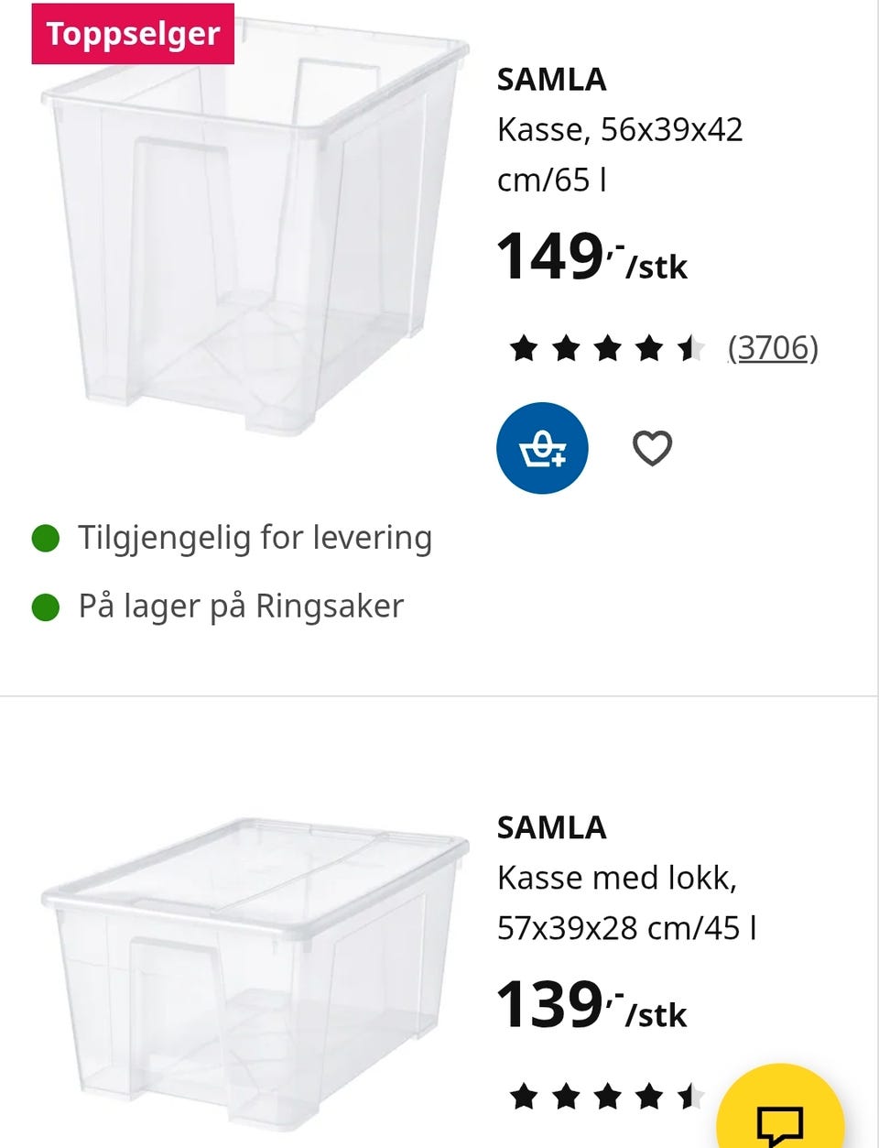
Task: Open the SAMLA title above Kasse med lokk
Action: (x=552, y=827)
